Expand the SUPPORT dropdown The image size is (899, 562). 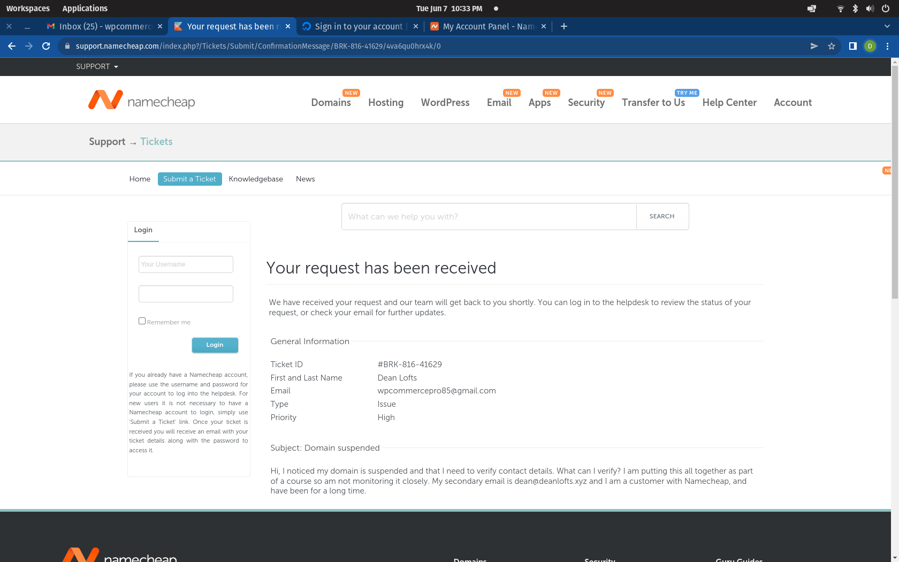point(97,66)
